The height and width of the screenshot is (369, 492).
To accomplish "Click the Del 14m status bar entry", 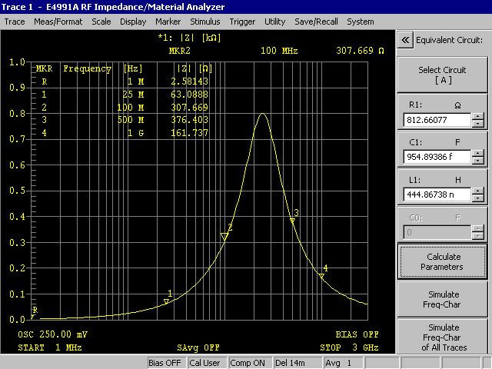I will 298,363.
